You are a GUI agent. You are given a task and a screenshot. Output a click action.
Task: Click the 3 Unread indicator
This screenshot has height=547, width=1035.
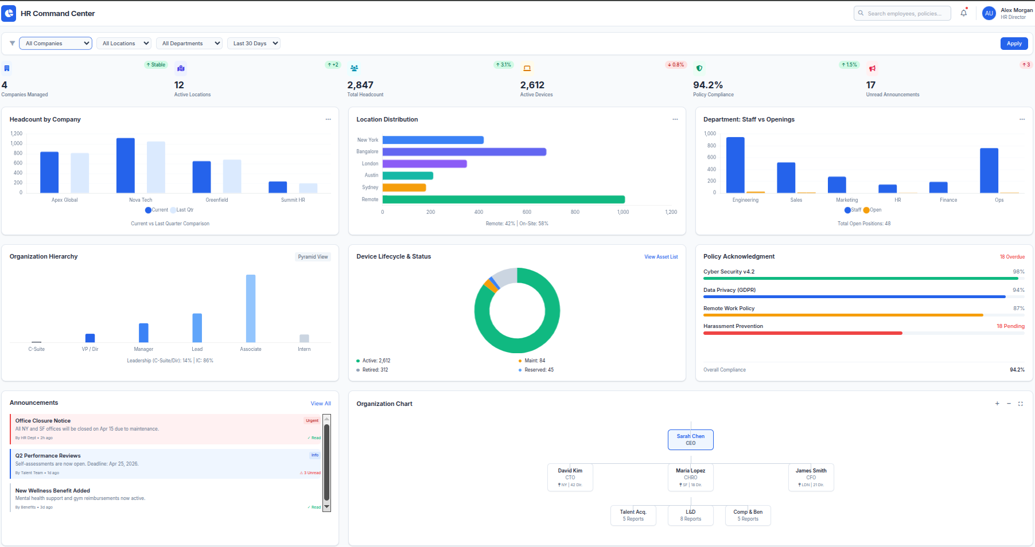tap(310, 473)
